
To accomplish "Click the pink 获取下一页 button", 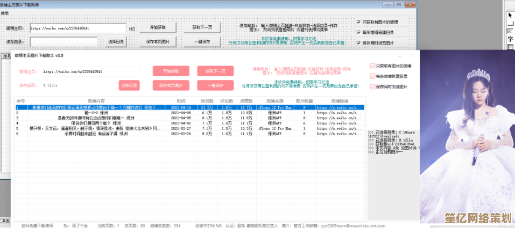I will tap(215, 71).
